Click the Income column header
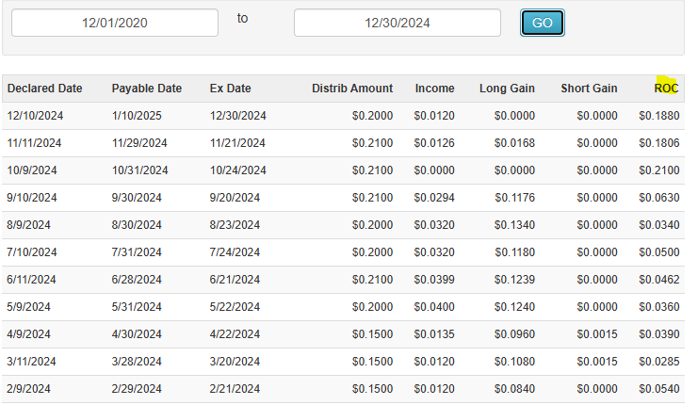This screenshot has height=405, width=698. (434, 89)
